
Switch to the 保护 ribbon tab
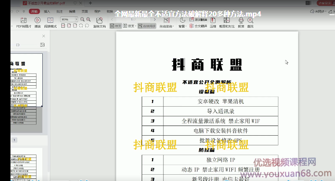point(97,11)
